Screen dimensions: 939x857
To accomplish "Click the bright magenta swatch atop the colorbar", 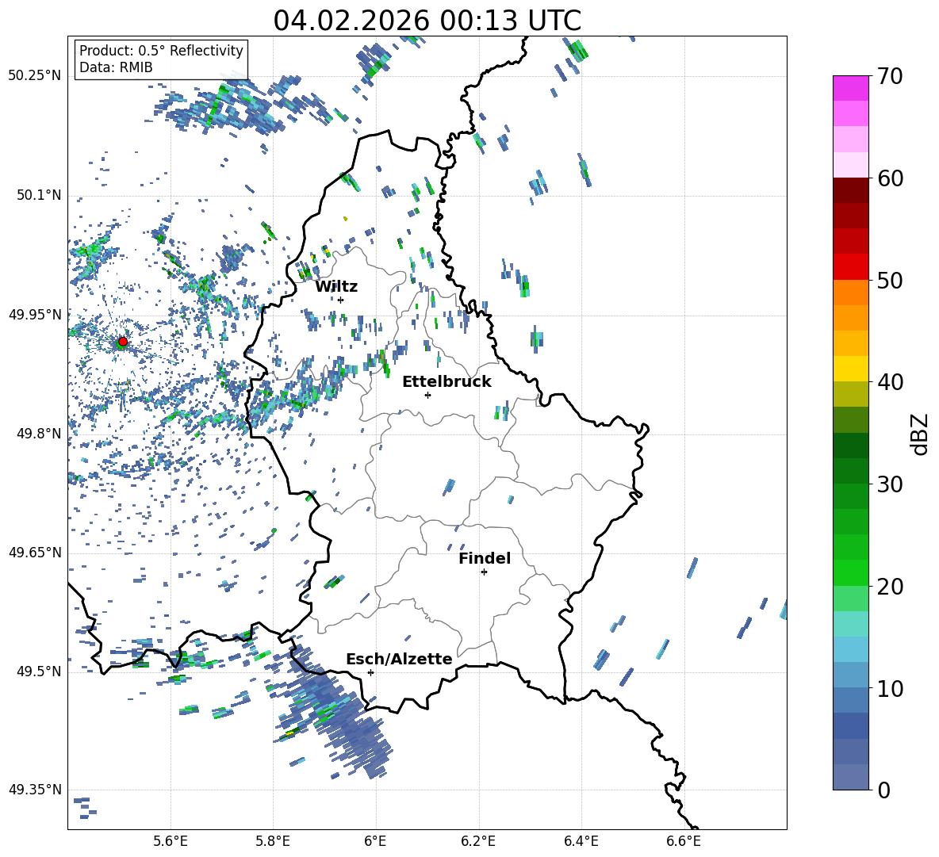I will coord(851,88).
